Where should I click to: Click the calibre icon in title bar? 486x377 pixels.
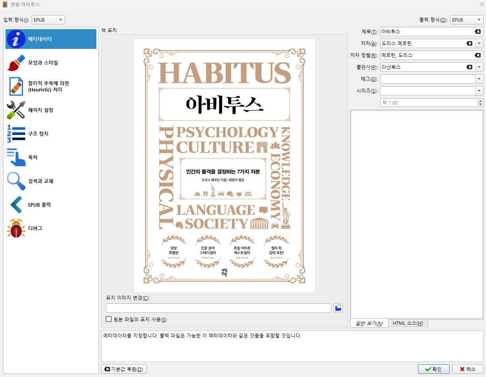pyautogui.click(x=5, y=5)
